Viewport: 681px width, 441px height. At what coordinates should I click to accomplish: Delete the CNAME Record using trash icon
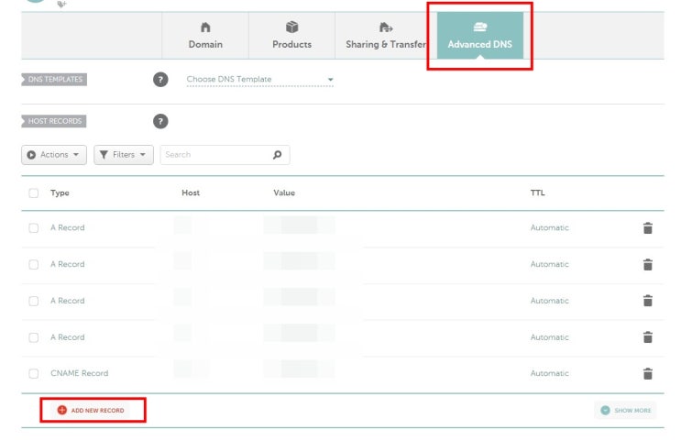click(648, 373)
